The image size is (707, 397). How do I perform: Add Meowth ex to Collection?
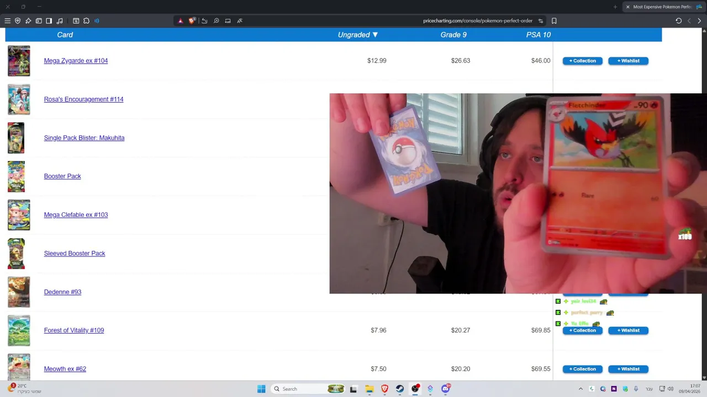(582, 369)
